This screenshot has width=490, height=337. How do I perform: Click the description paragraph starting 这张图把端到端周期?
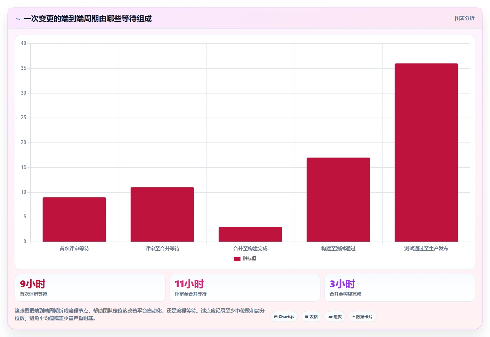click(139, 314)
